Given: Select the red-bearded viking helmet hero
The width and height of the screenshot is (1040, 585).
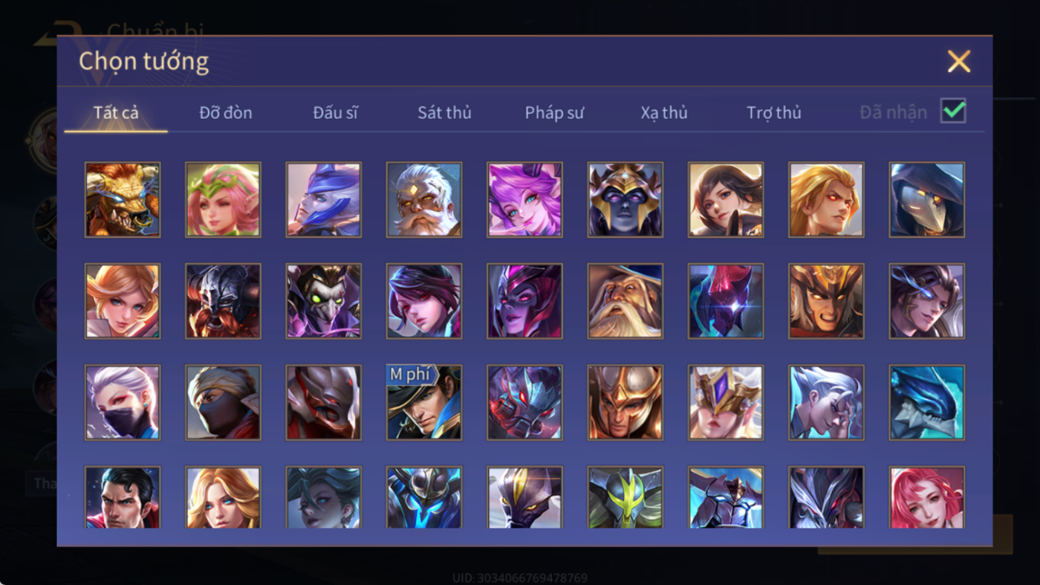Looking at the screenshot, I should click(223, 301).
